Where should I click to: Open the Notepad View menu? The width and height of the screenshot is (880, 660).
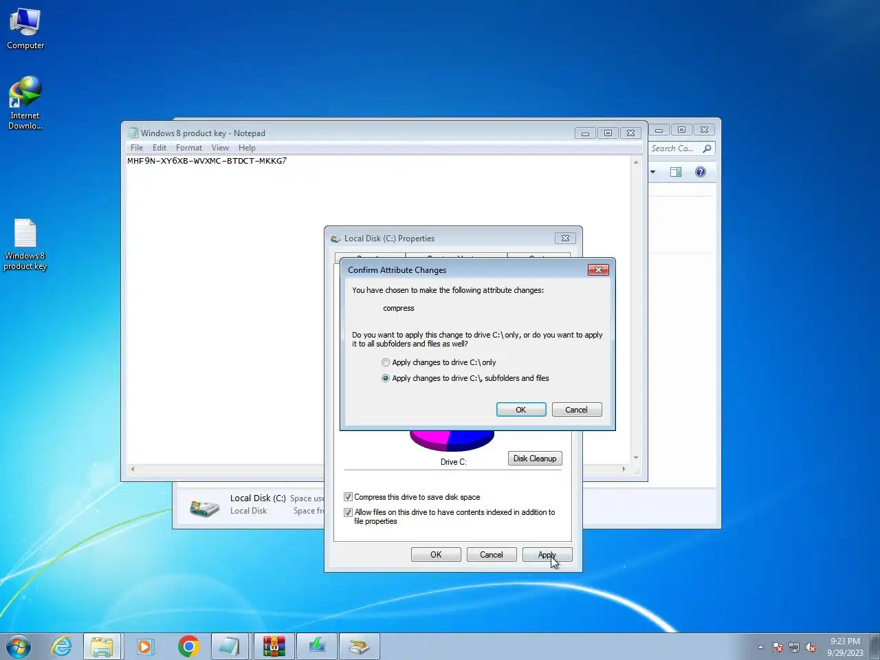[220, 148]
